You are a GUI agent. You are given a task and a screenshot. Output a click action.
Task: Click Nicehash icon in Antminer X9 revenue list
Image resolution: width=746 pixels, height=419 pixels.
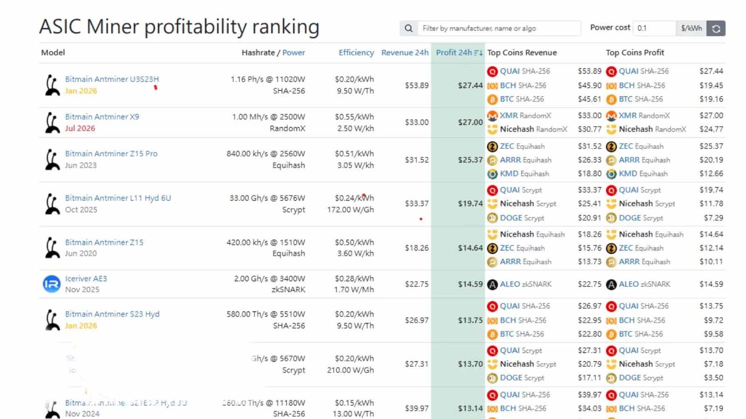tap(492, 129)
